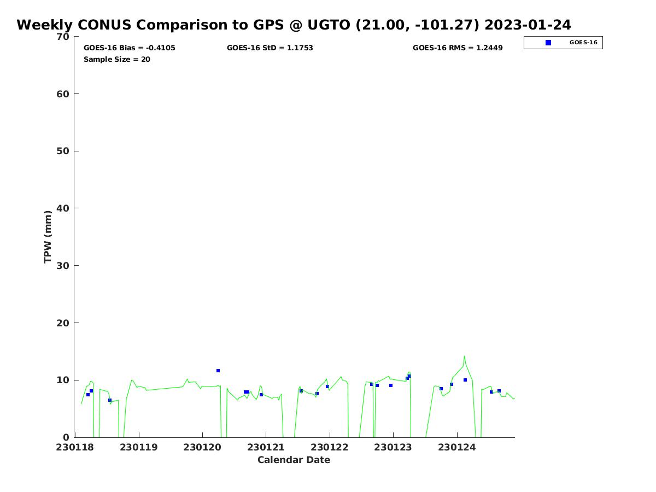Select the GOES-16 Bias statistic text

[129, 48]
